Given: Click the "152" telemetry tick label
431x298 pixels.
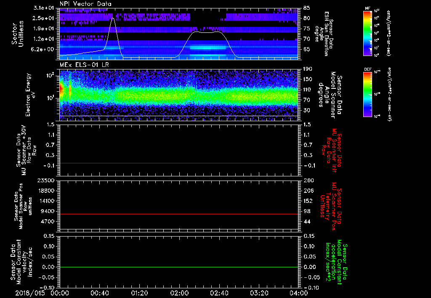Looking at the screenshot, I should coord(309,201).
